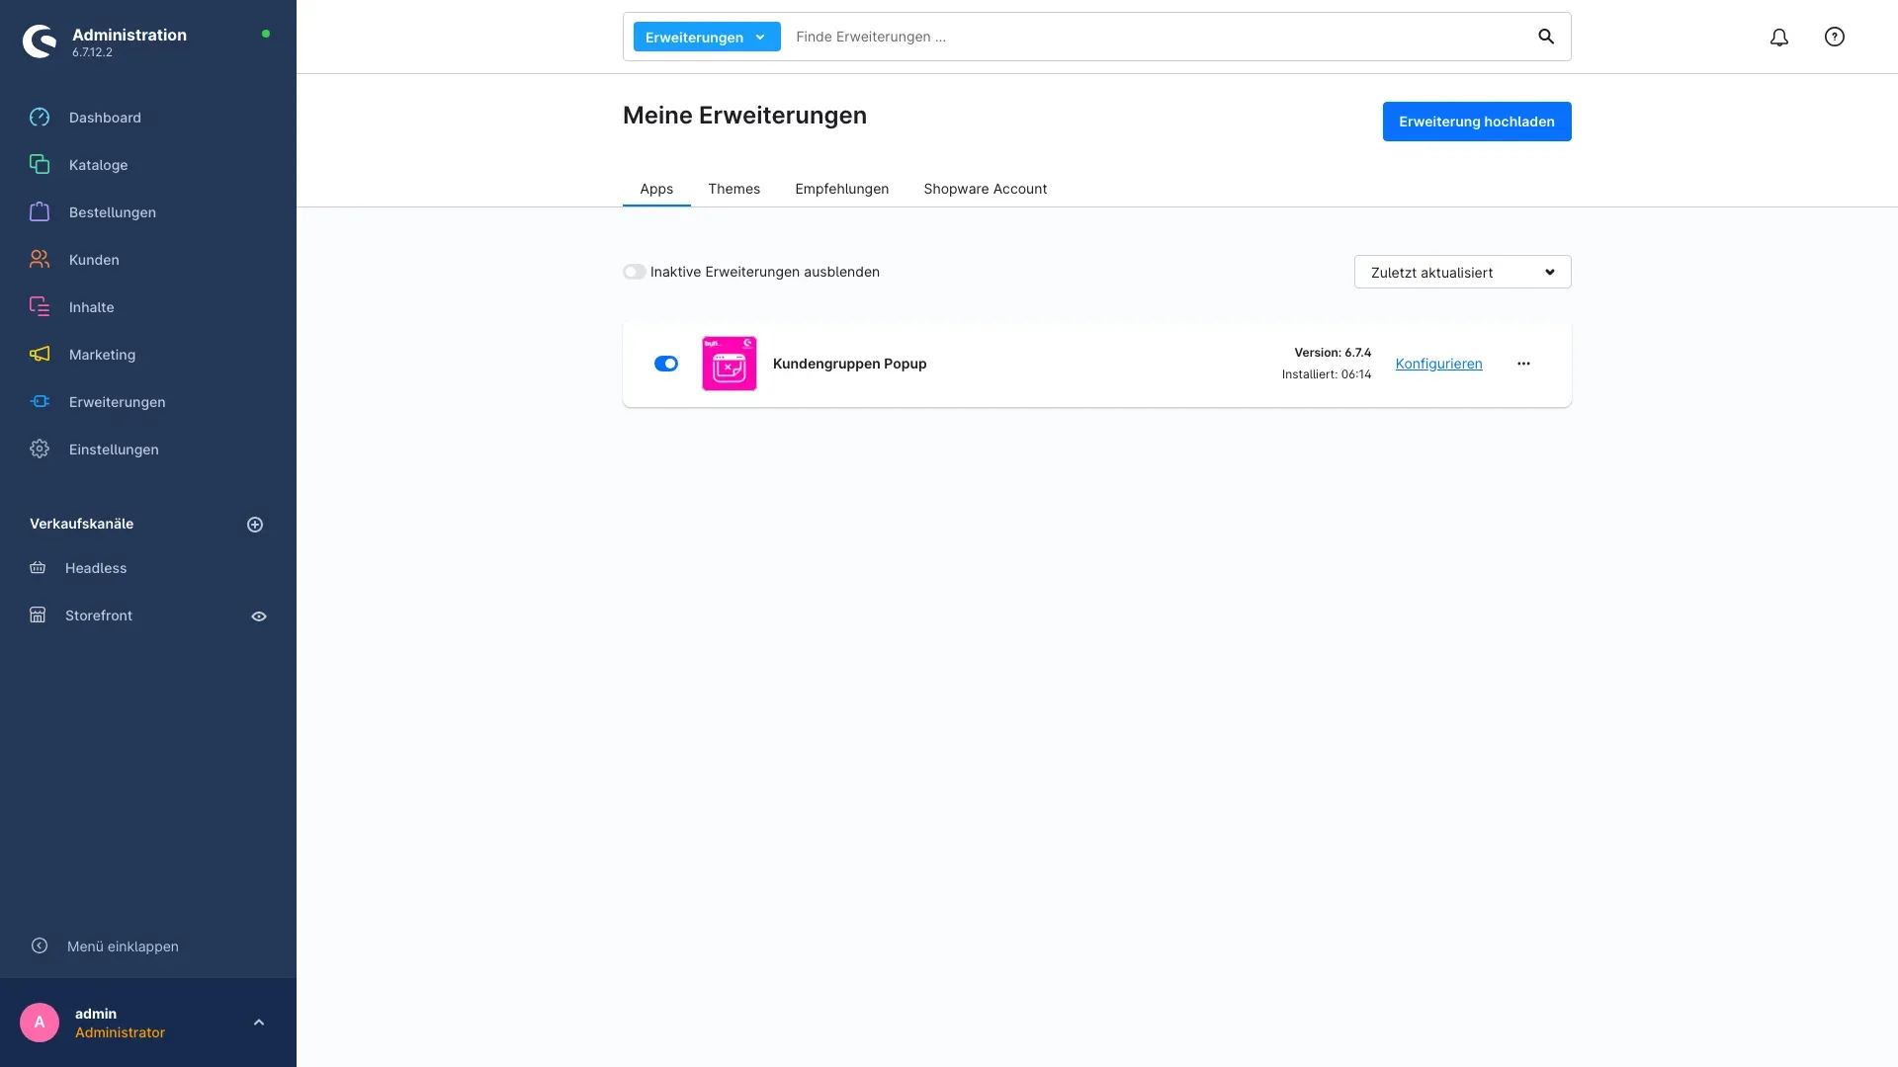Click the Installiert: 06:14 text

click(x=1327, y=374)
